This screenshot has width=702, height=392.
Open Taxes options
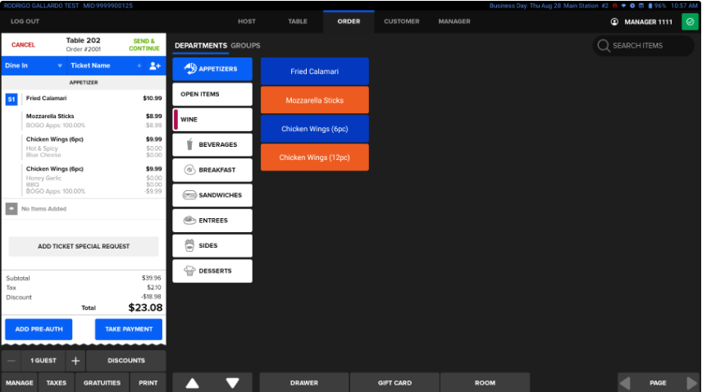(57, 383)
